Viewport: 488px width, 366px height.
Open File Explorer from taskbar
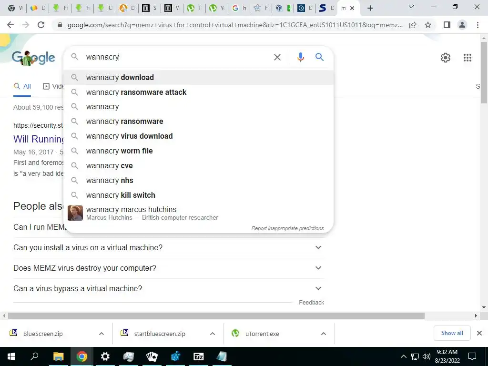[58, 356]
